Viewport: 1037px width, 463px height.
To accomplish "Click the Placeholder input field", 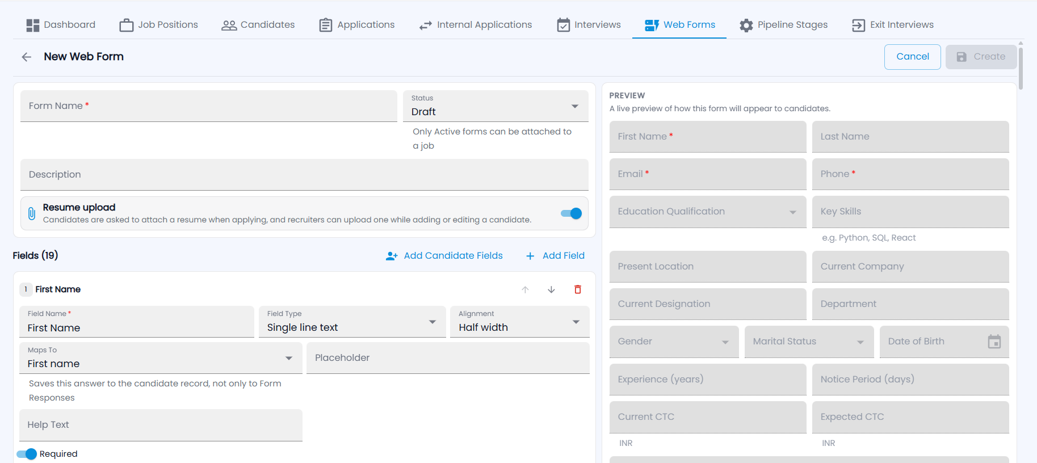I will click(x=448, y=358).
